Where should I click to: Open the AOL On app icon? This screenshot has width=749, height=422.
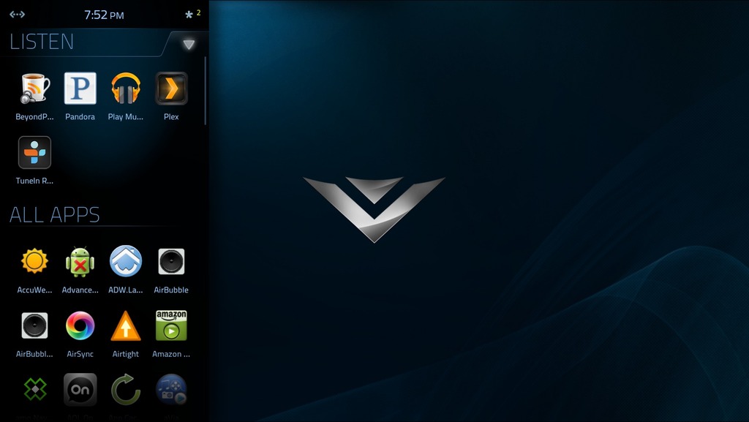click(x=80, y=390)
